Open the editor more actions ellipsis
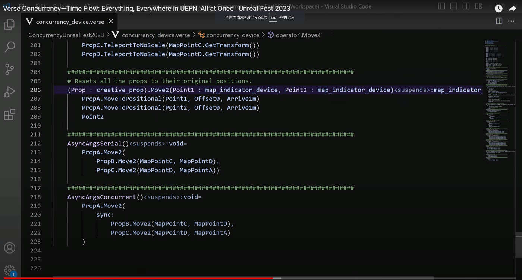The image size is (522, 280). [x=511, y=21]
